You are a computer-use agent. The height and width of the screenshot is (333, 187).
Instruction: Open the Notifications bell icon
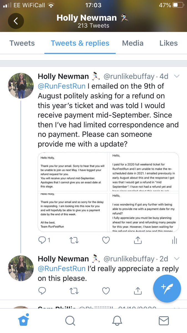coord(117,321)
